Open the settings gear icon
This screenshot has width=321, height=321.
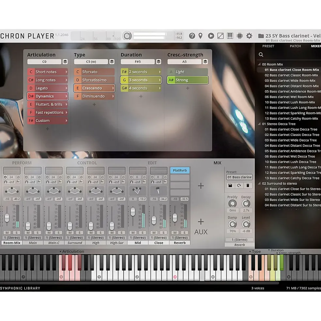249,36
